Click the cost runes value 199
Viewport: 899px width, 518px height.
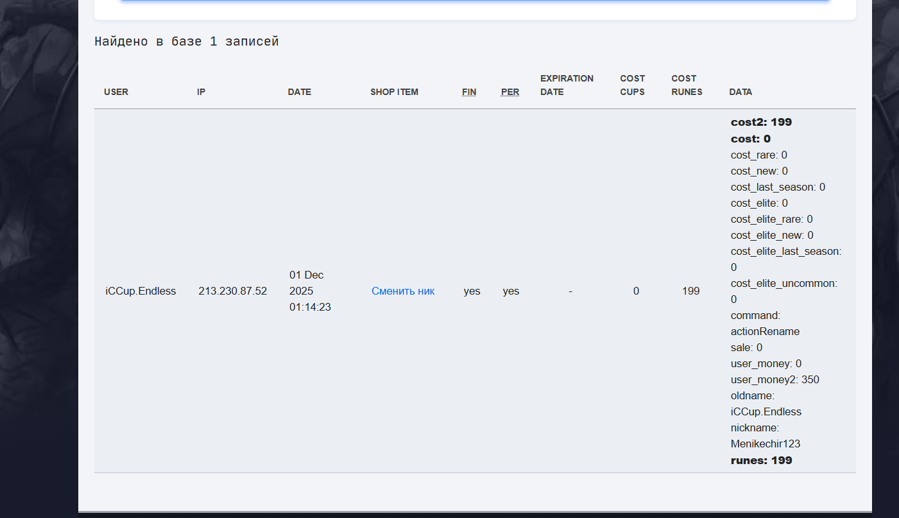tap(690, 291)
